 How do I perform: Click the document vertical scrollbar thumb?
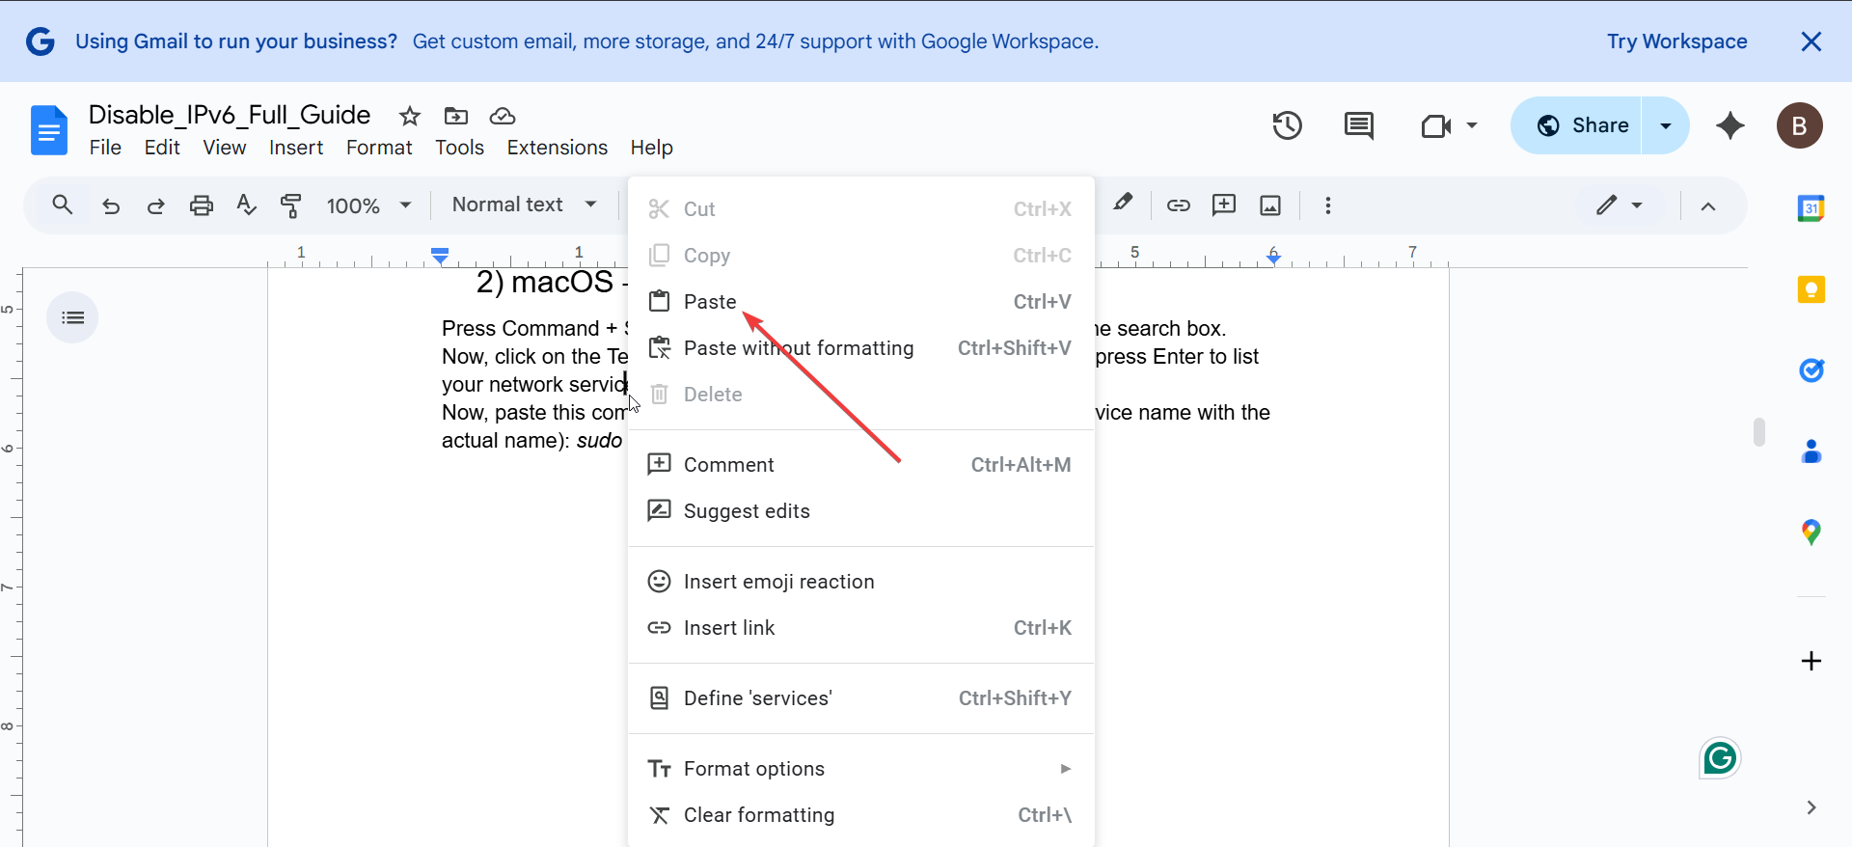click(x=1758, y=431)
